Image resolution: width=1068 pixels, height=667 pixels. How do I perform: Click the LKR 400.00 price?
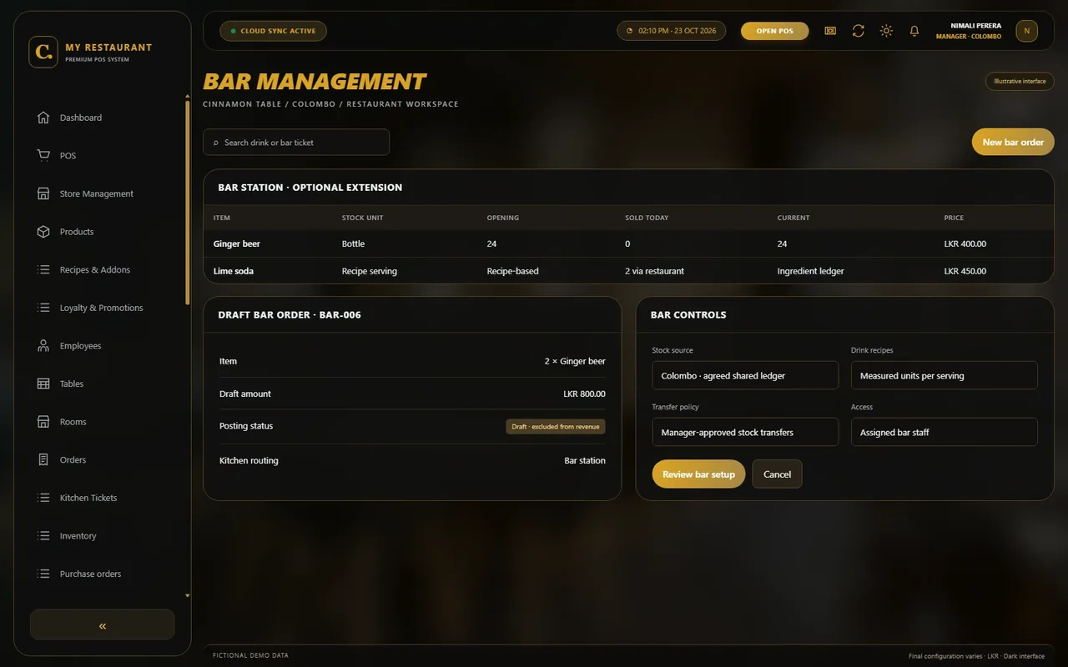click(965, 244)
